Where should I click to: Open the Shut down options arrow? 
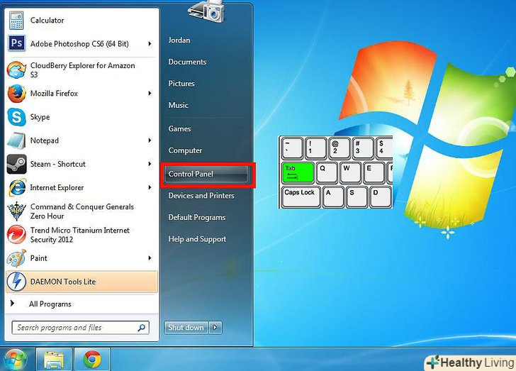(215, 328)
